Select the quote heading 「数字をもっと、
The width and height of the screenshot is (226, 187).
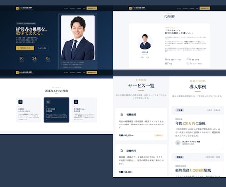click(173, 31)
